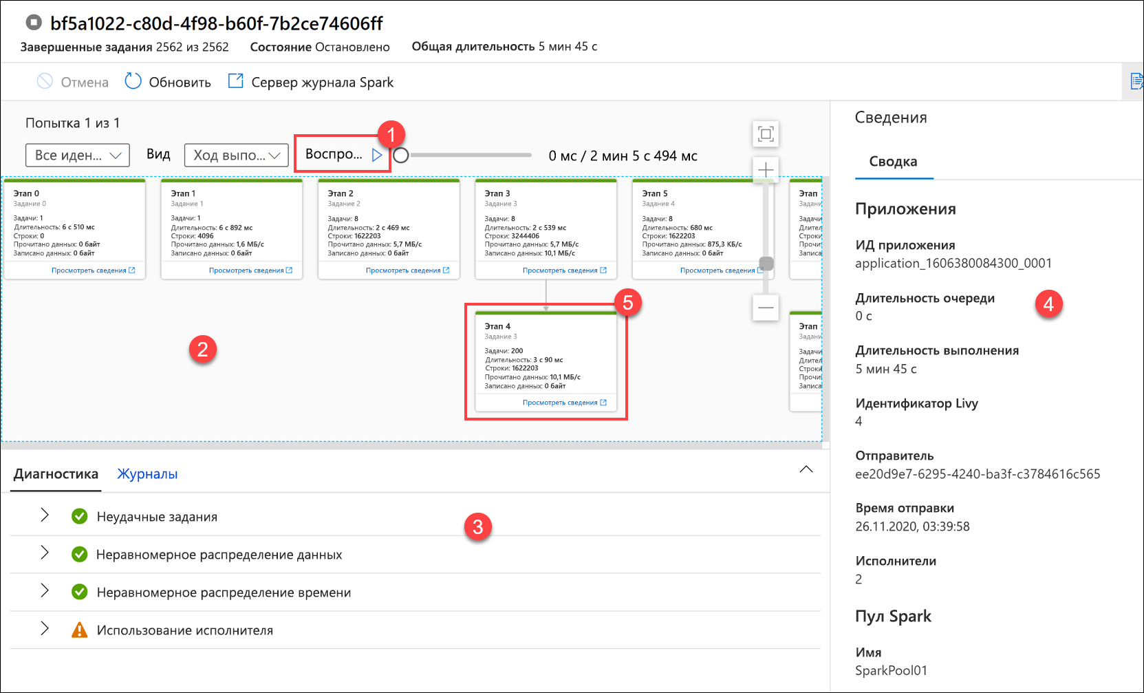The image size is (1144, 693).
Task: Click green check icon for Неудачные задания
Action: 80,516
